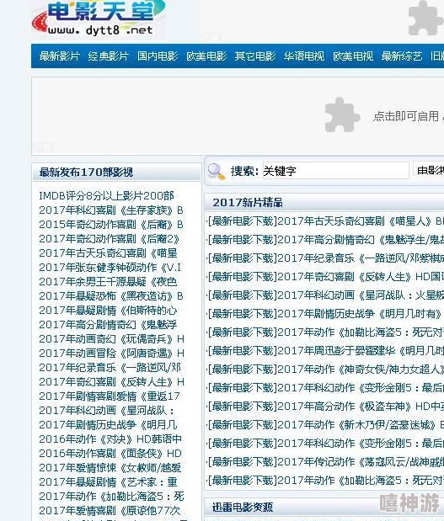Open 2017年动画冒险《阿唐奇遇》 link
This screenshot has height=521, width=444.
(111, 354)
